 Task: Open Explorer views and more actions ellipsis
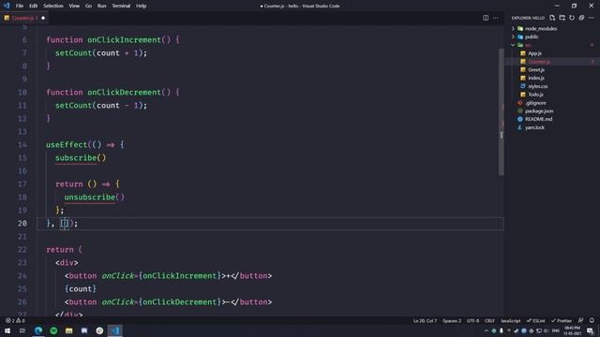point(592,18)
